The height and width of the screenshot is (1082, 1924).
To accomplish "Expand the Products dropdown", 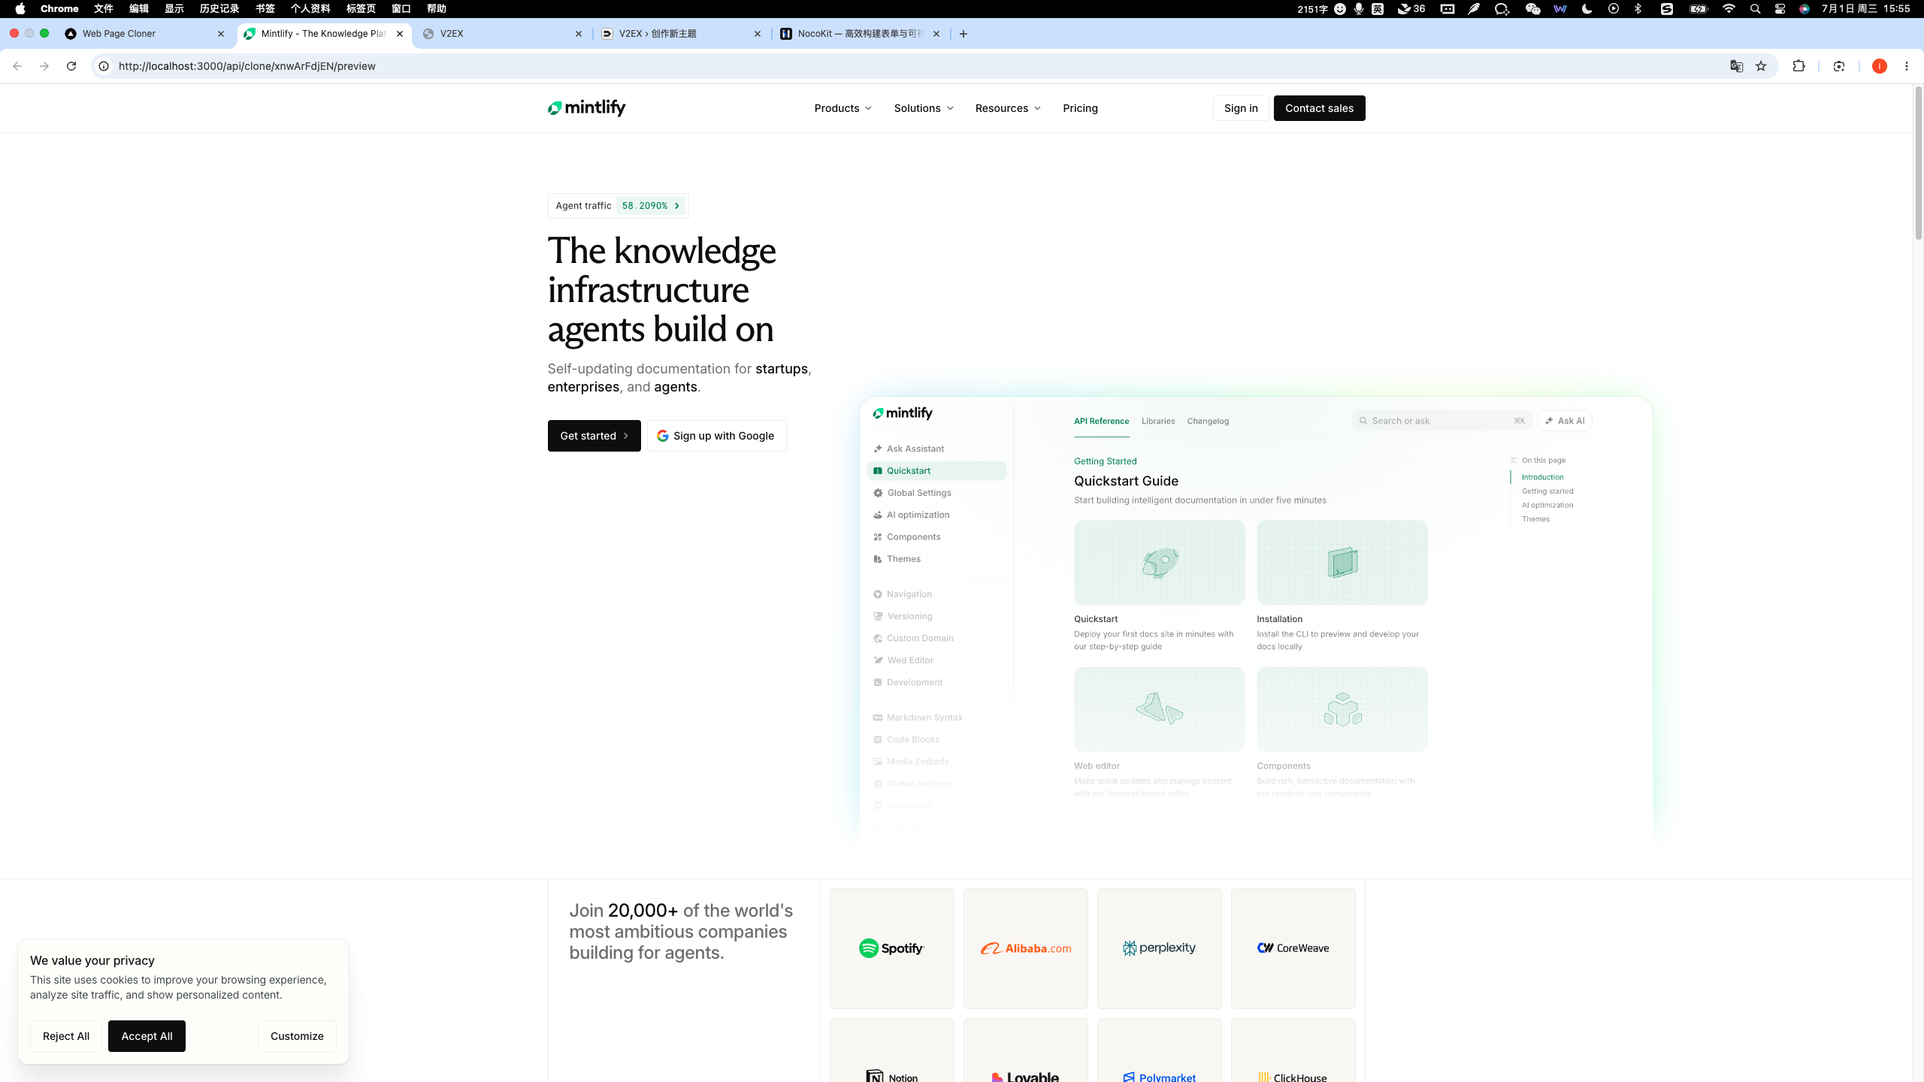I will [843, 108].
